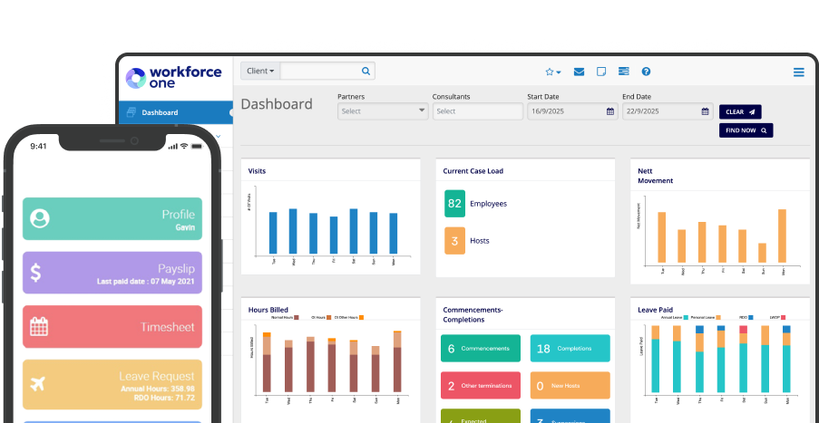Click the 18 Completions tile
This screenshot has height=423, width=819.
(x=570, y=349)
